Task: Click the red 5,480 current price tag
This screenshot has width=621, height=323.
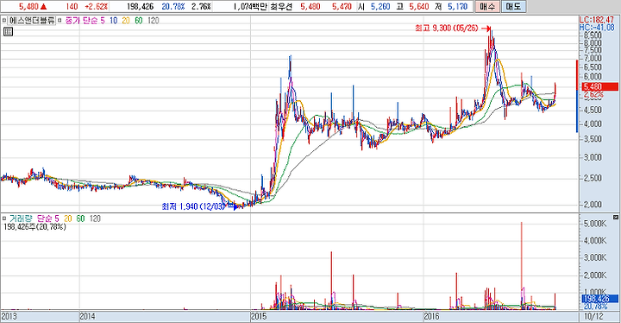Action: 599,86
